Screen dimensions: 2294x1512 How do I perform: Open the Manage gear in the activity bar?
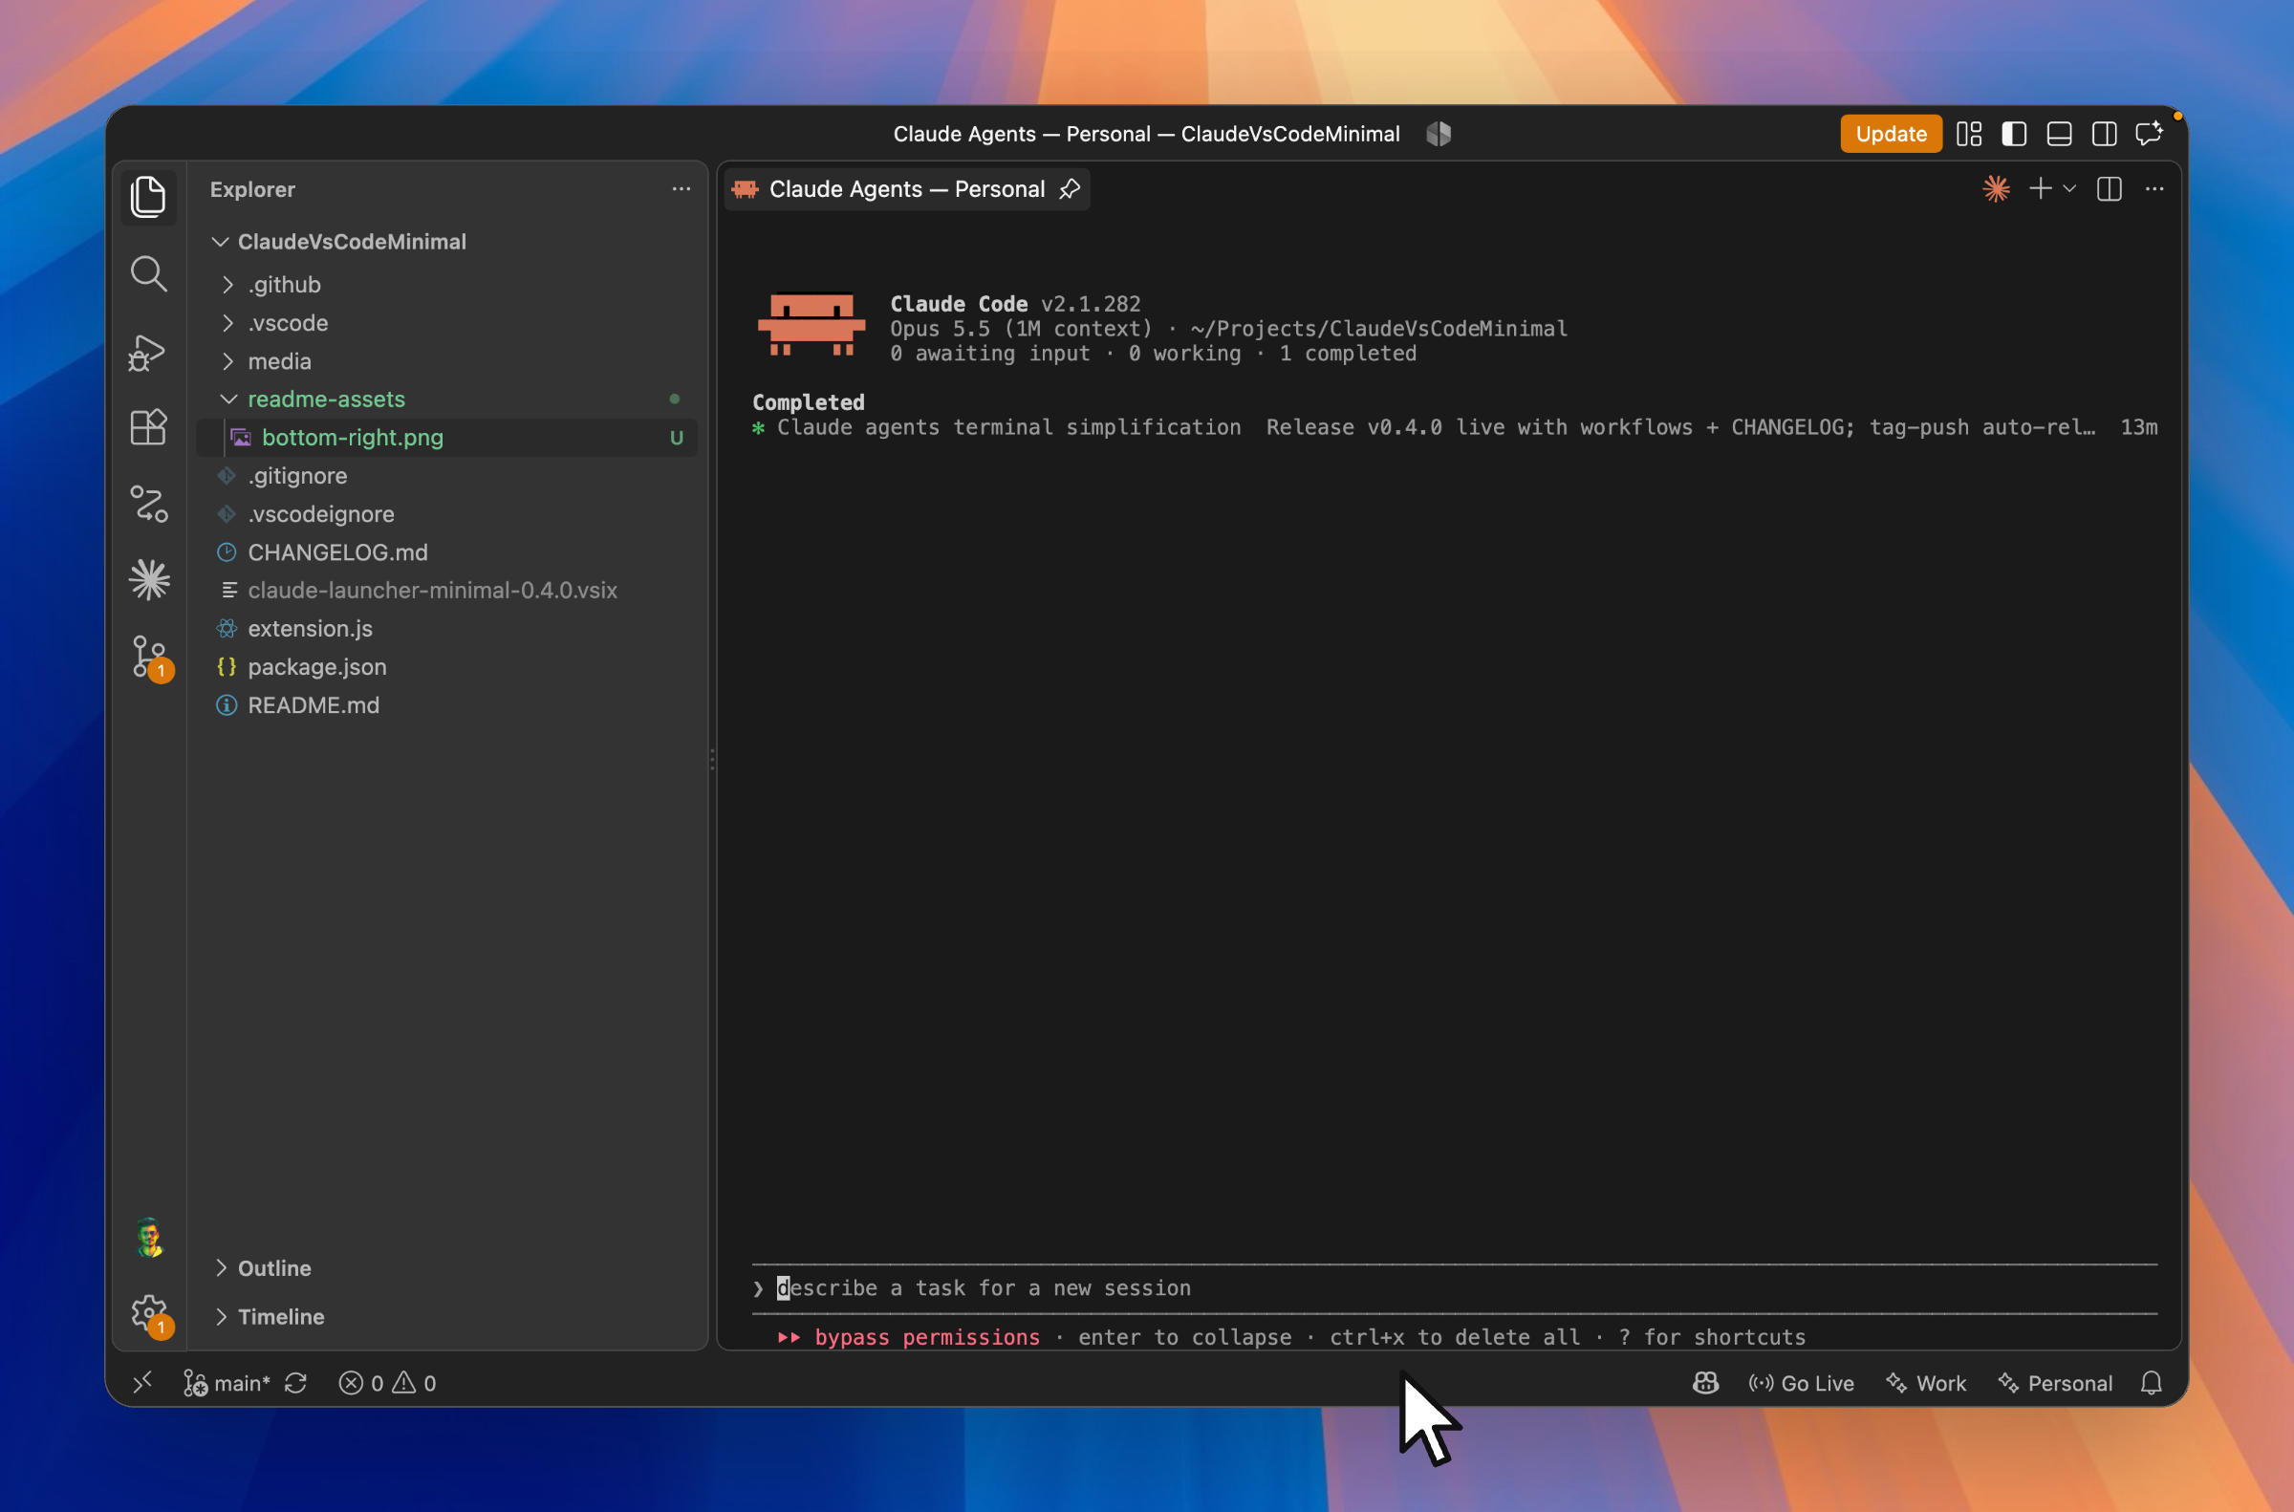click(150, 1314)
